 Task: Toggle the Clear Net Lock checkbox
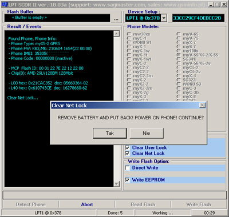tap(127, 154)
